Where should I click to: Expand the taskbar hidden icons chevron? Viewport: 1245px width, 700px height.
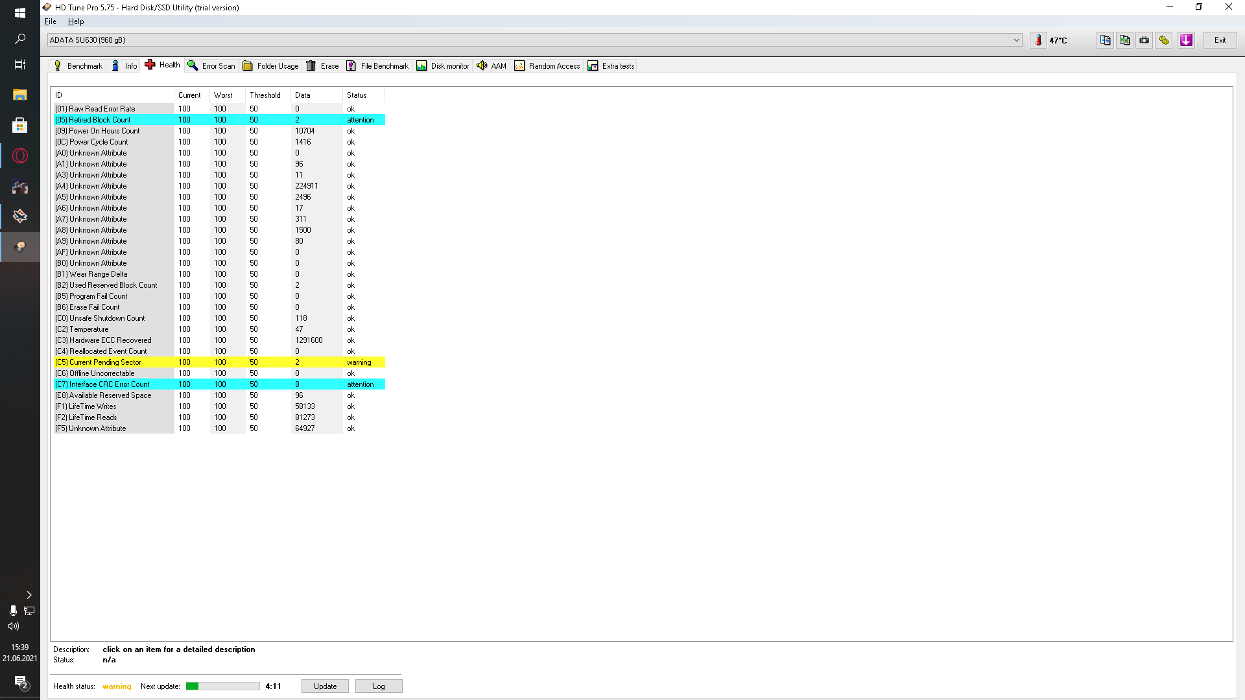29,595
